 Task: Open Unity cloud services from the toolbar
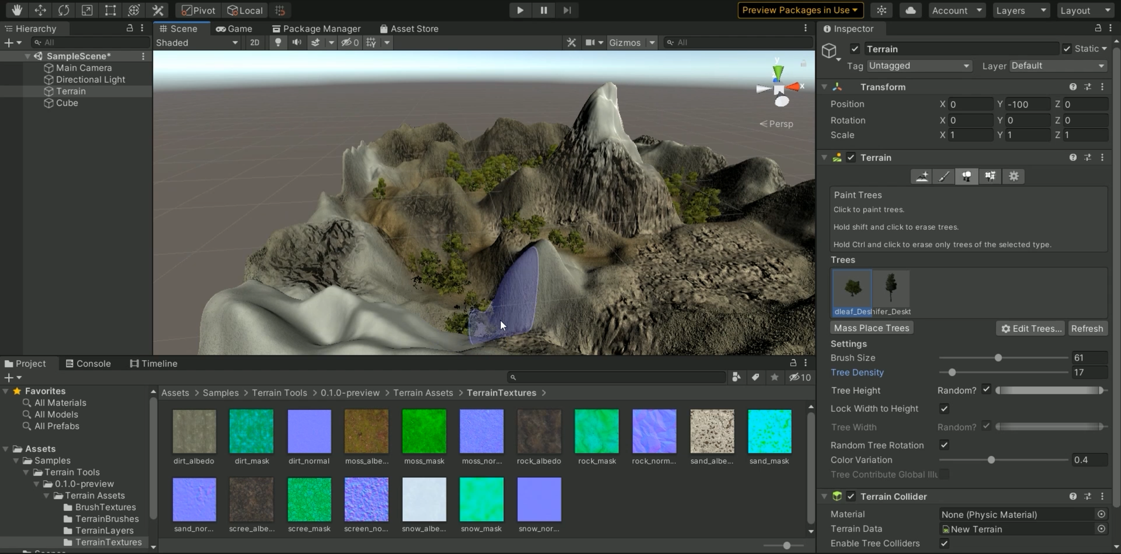click(x=910, y=10)
